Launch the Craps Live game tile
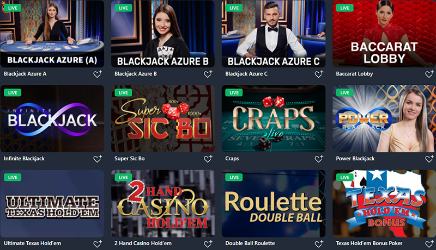The width and height of the screenshot is (436, 250). pyautogui.click(x=274, y=118)
